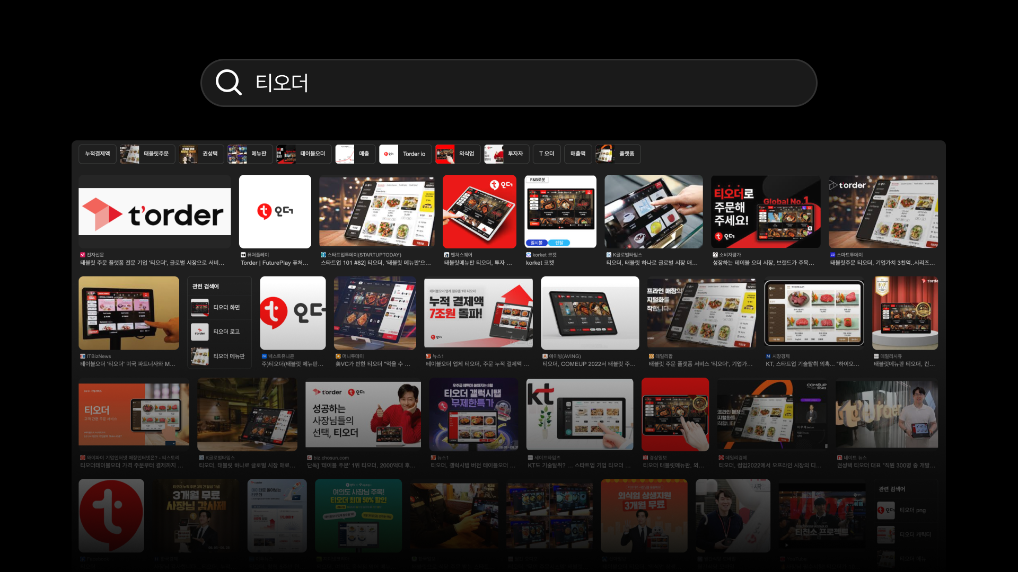Choose the 메뉴판 filter chip
This screenshot has height=572, width=1018.
(250, 154)
